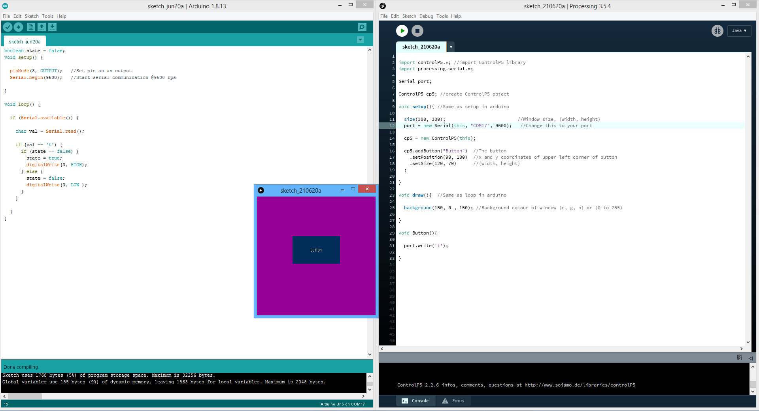Switch to the Errors tab in Processing
This screenshot has height=411, width=759.
453,401
